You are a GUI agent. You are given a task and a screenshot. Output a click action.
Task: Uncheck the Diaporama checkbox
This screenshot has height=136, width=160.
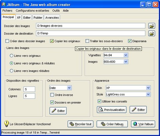(130, 41)
